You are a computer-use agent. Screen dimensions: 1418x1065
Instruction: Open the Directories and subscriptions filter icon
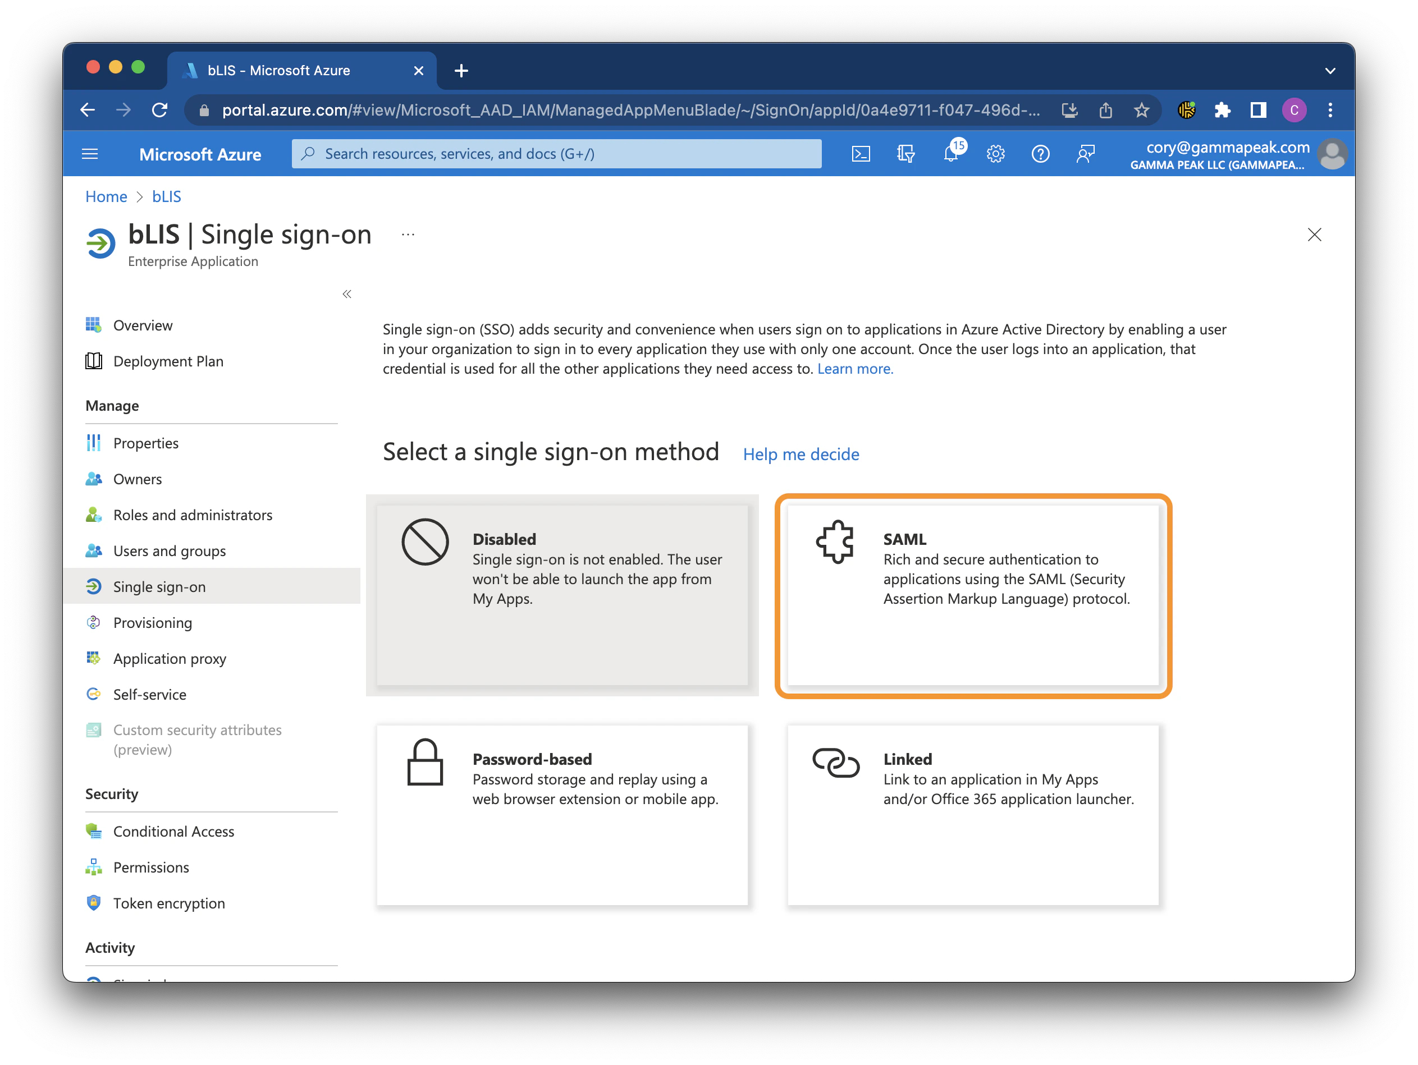906,153
